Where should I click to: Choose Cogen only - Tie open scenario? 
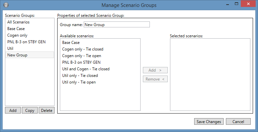[81, 56]
